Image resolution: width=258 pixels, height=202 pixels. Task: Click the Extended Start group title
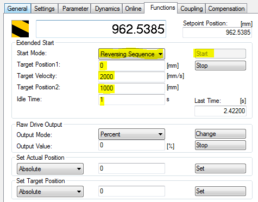point(35,43)
